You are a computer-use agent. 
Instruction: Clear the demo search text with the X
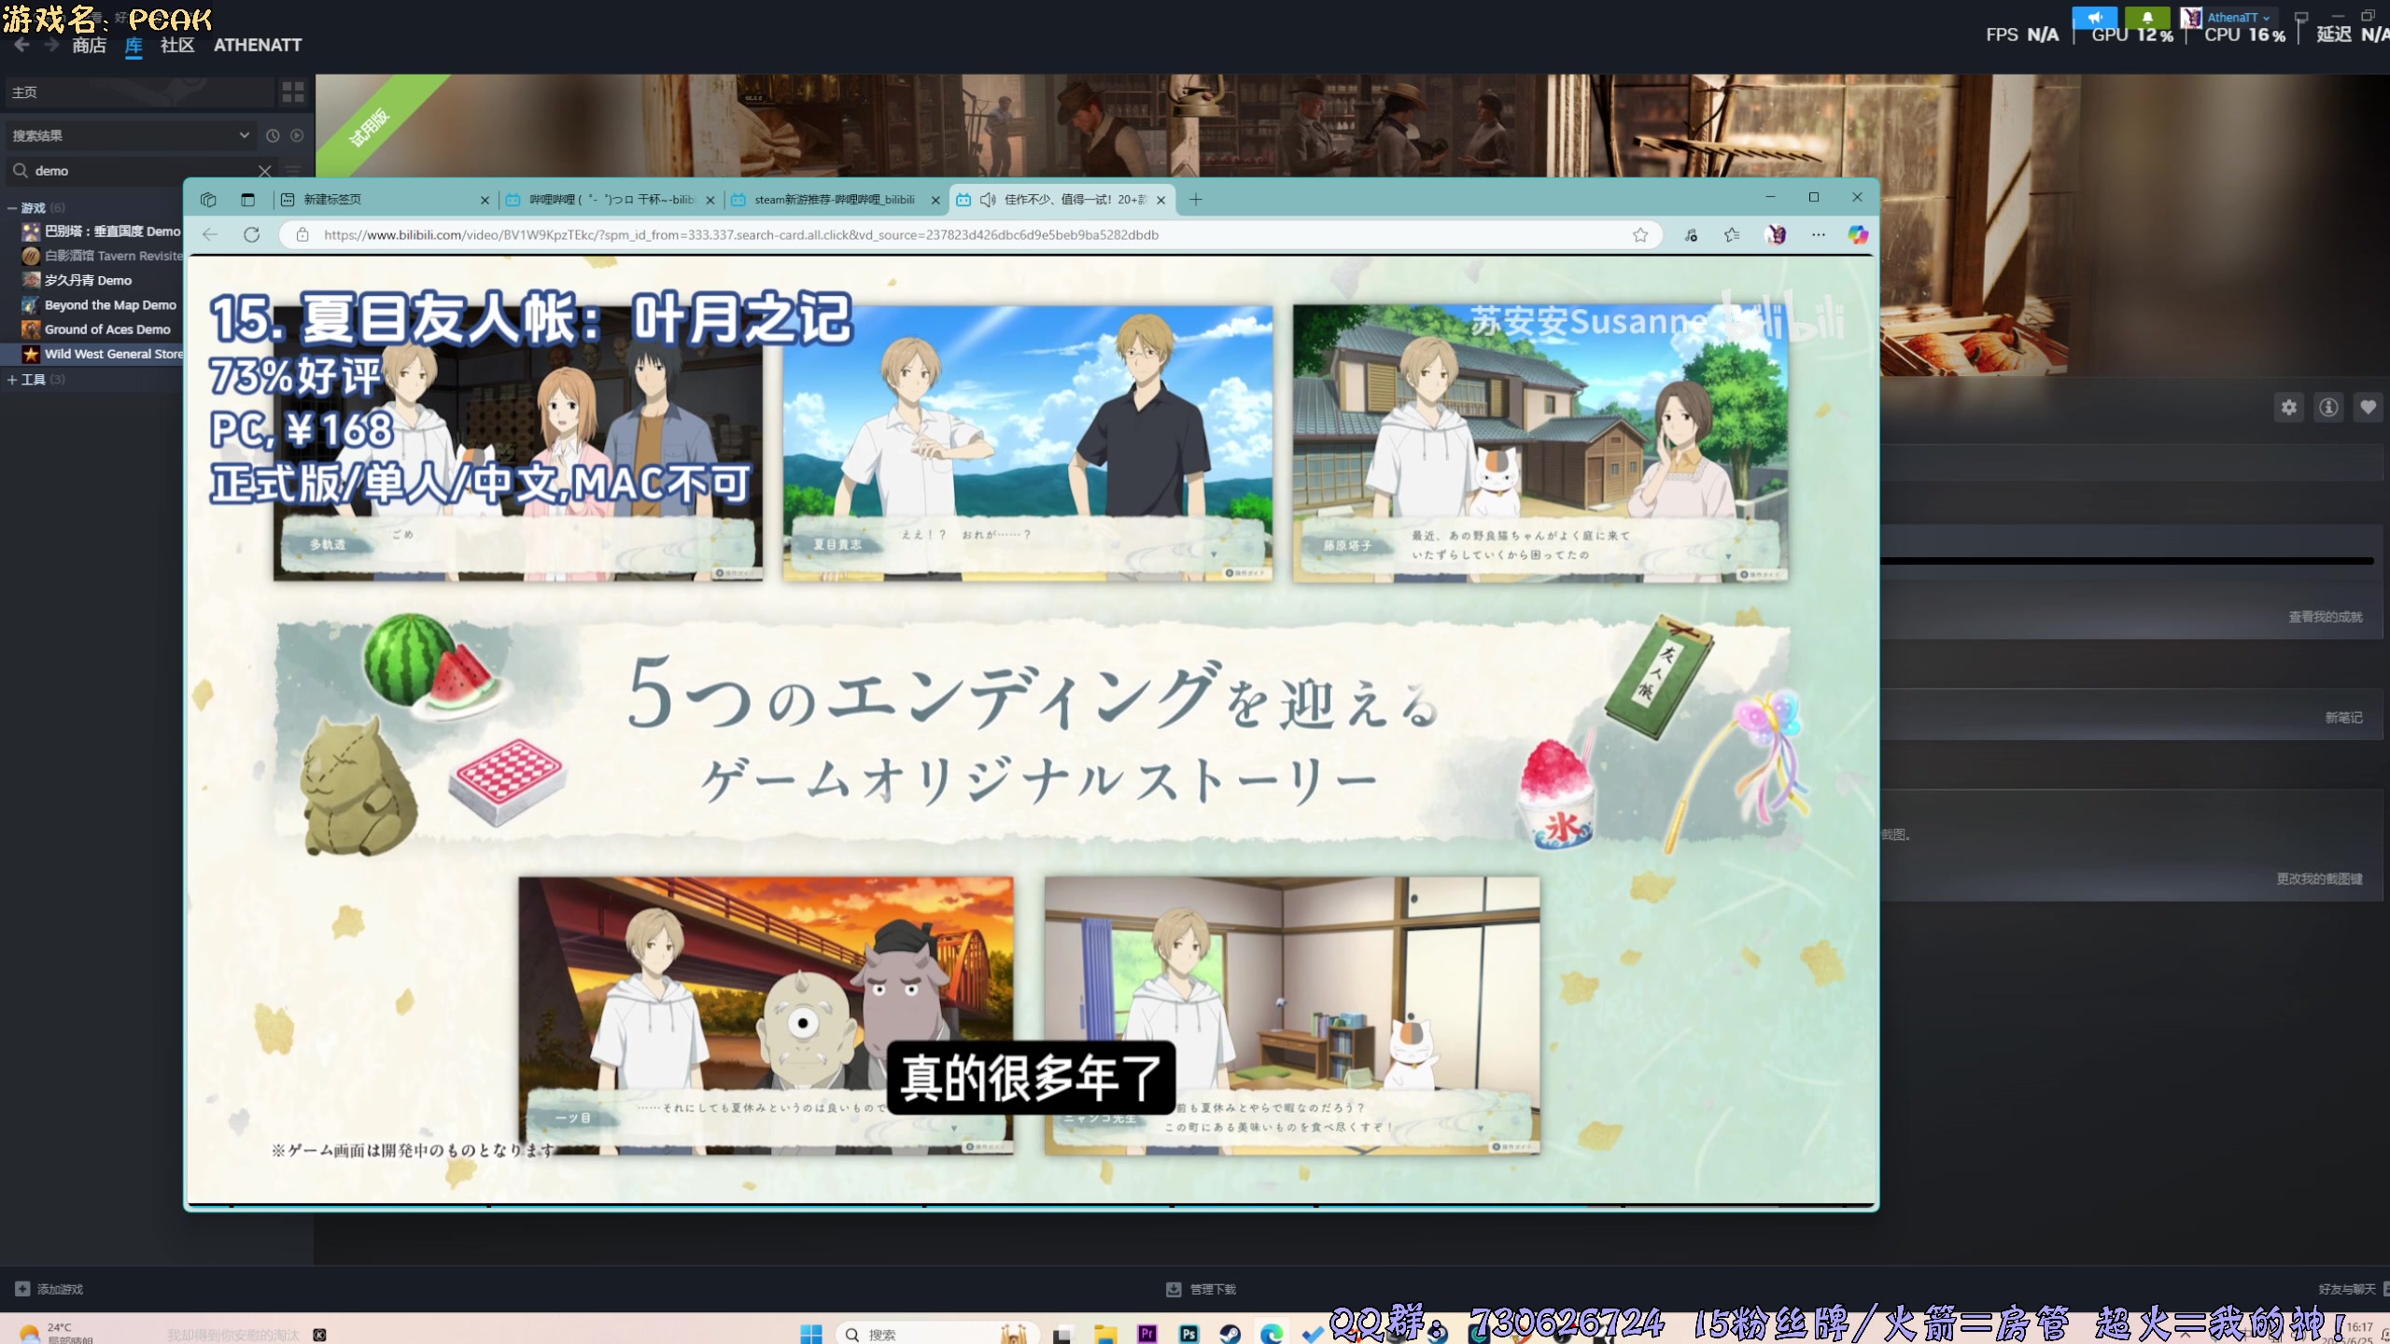click(x=265, y=171)
